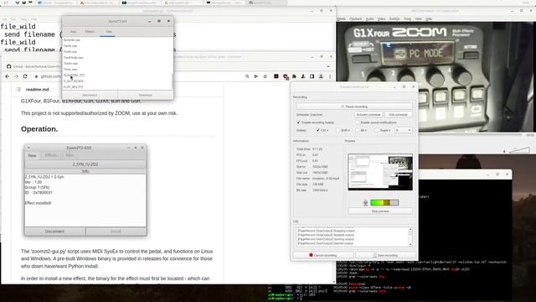Click the recorder preview thumbnail

point(380,172)
